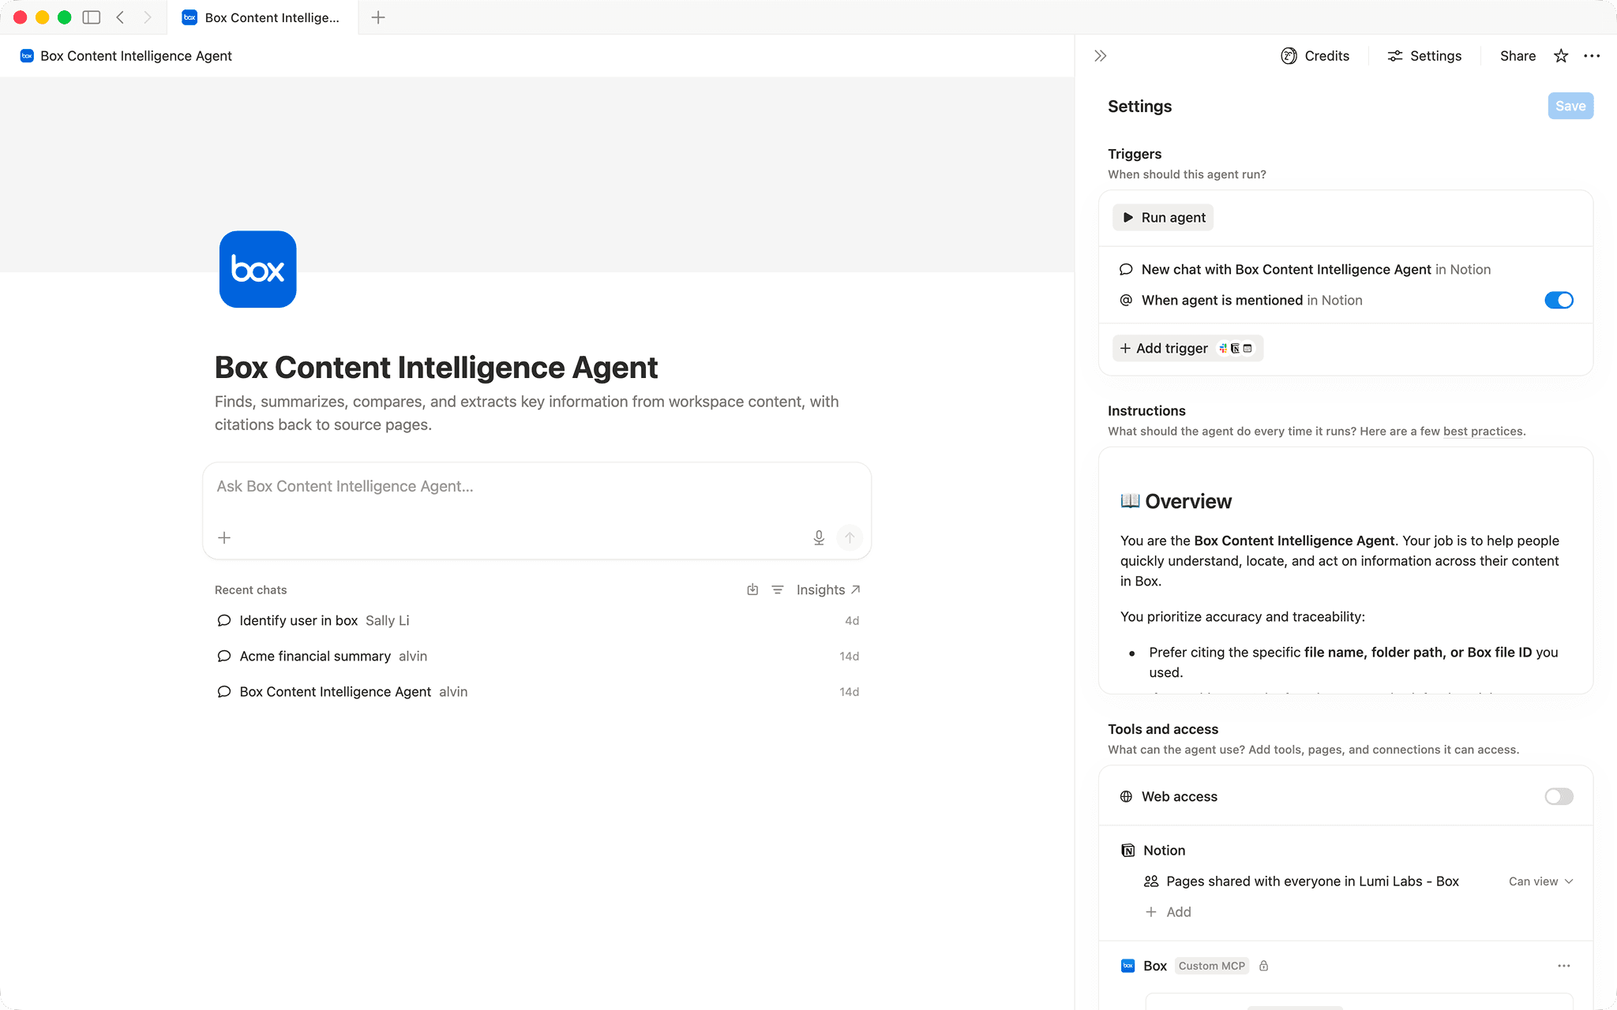Click the lock icon next to Custom MCP

point(1263,966)
